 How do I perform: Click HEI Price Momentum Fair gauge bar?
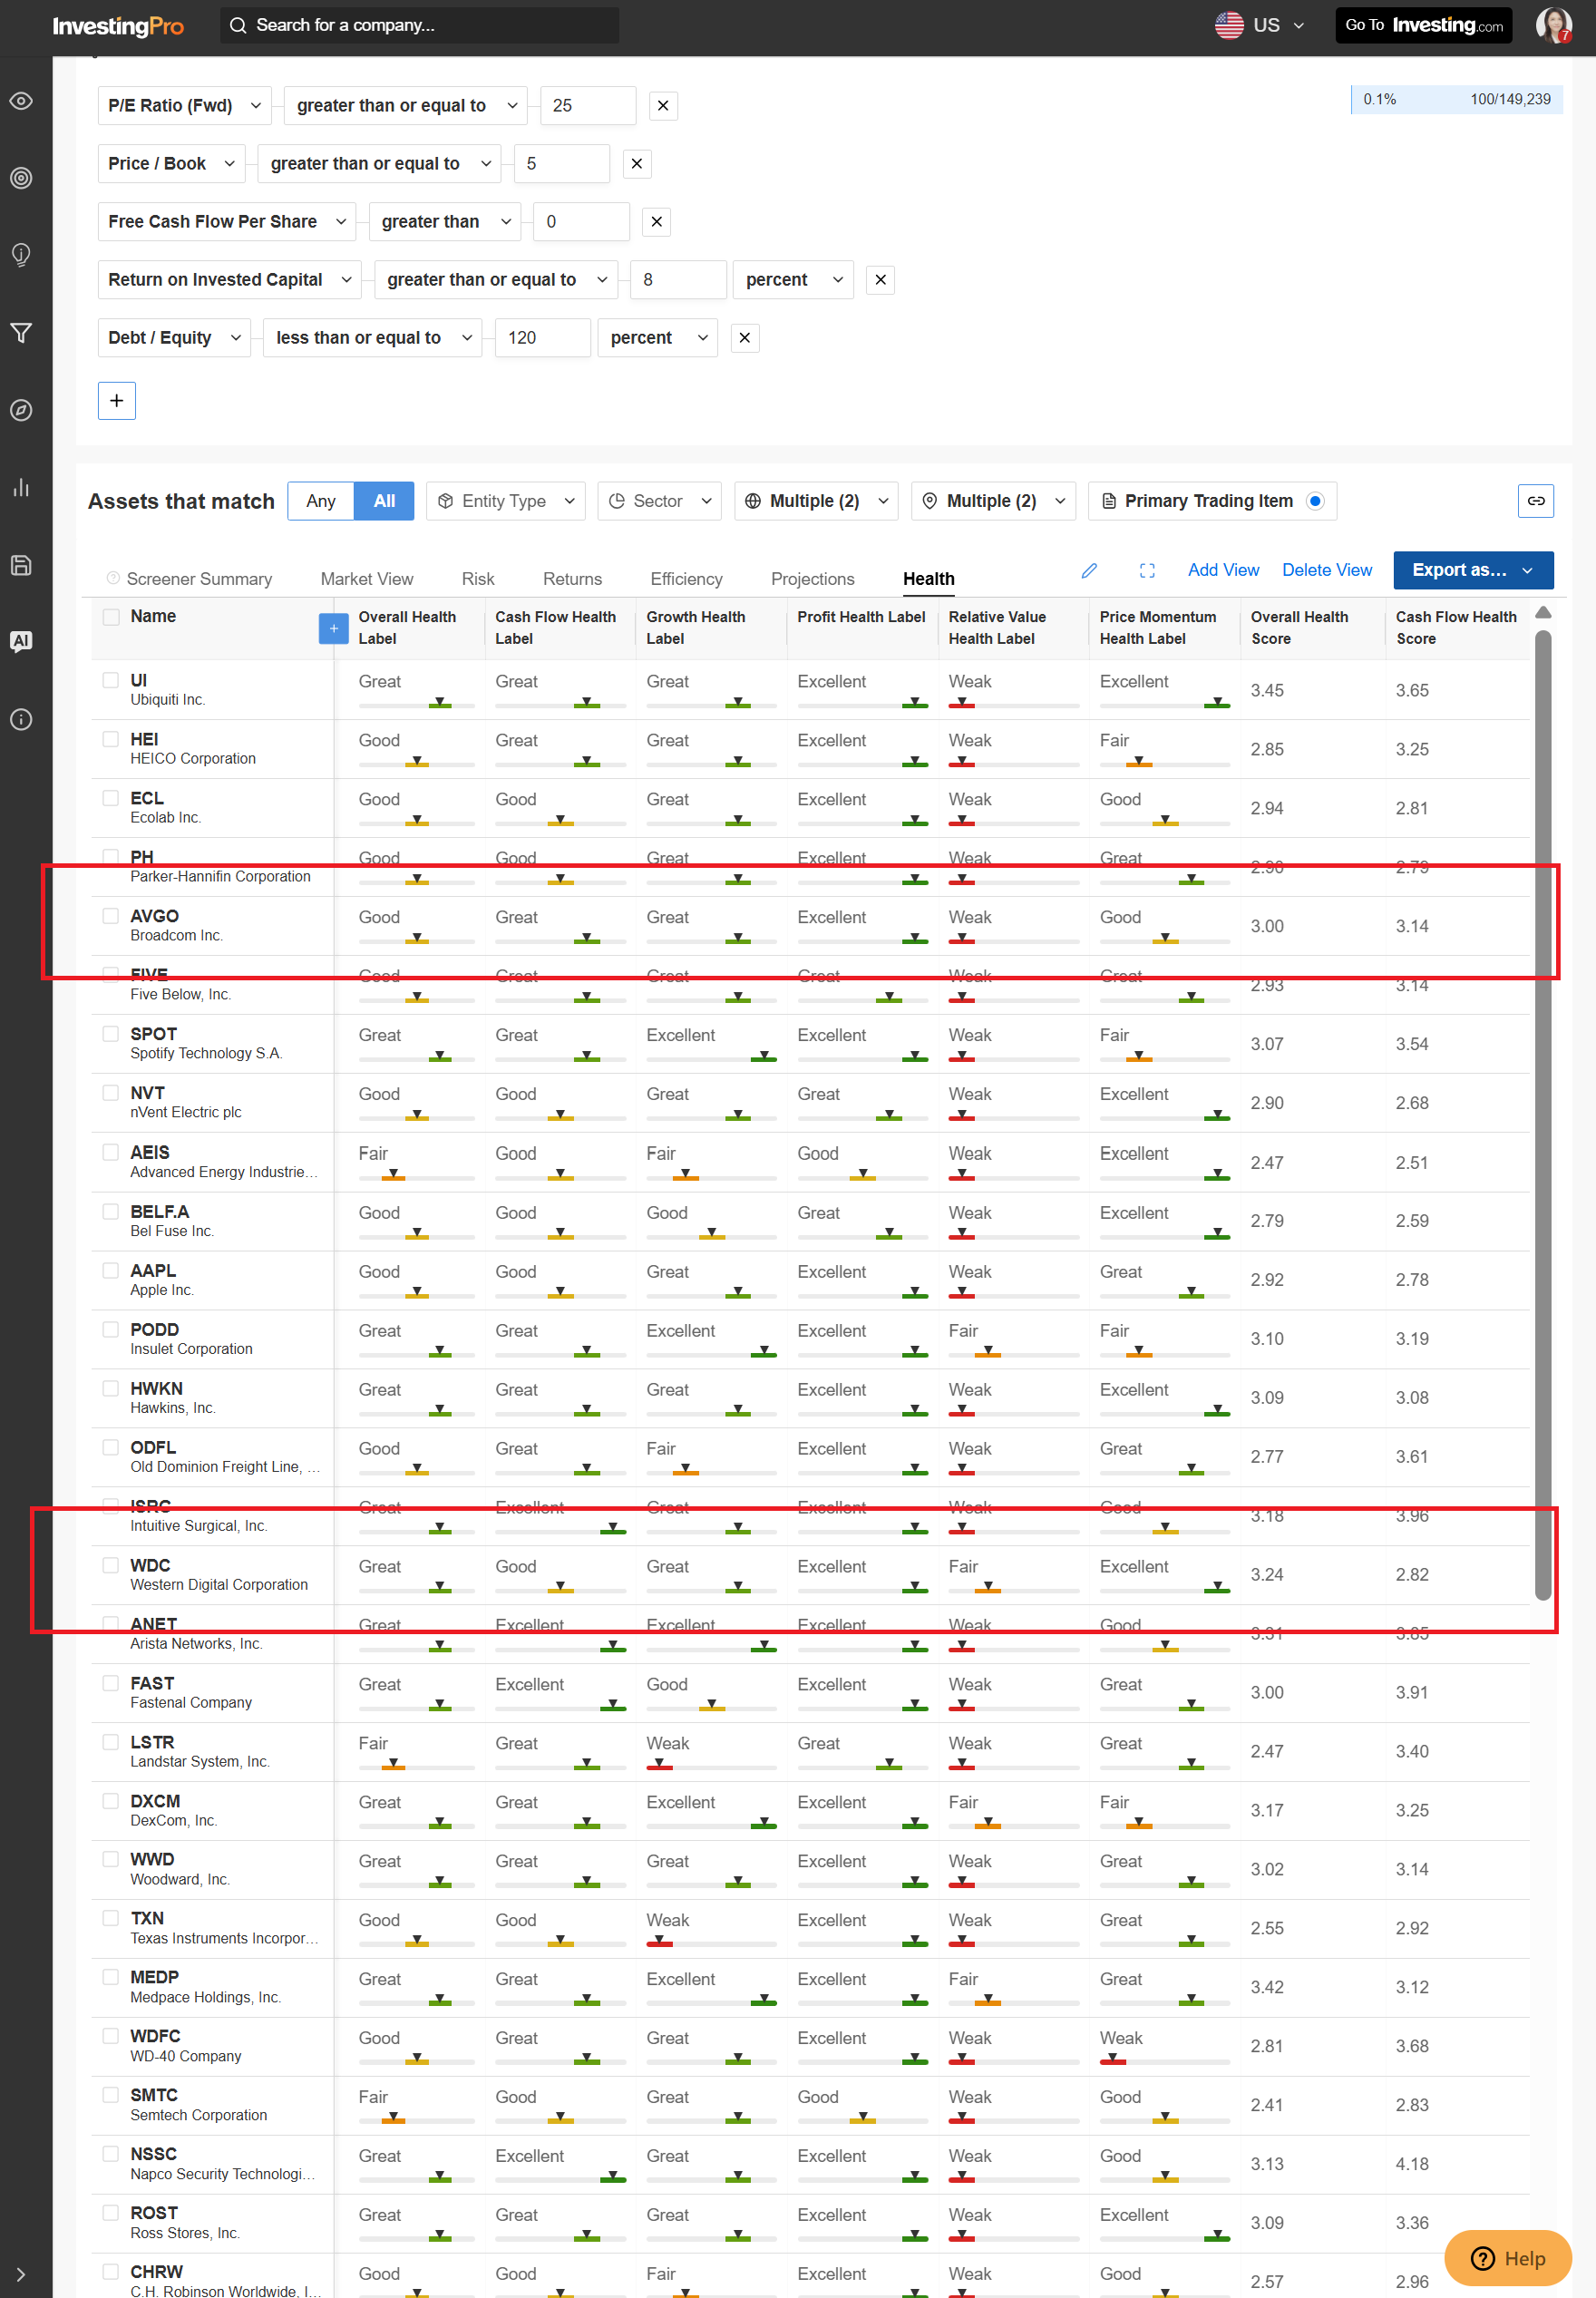click(1164, 764)
